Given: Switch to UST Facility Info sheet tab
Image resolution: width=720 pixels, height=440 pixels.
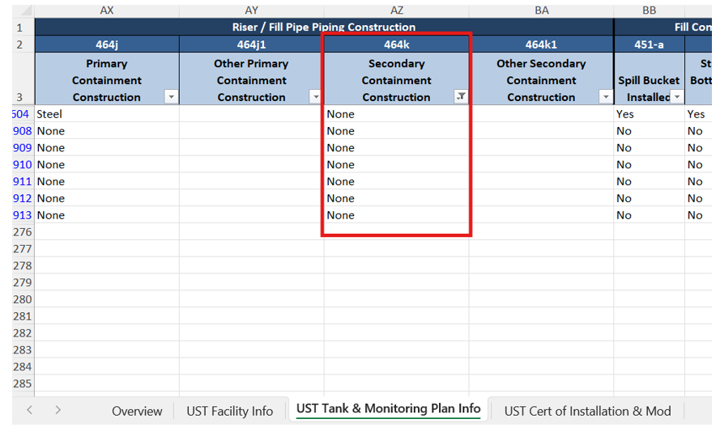Looking at the screenshot, I should coord(229,411).
